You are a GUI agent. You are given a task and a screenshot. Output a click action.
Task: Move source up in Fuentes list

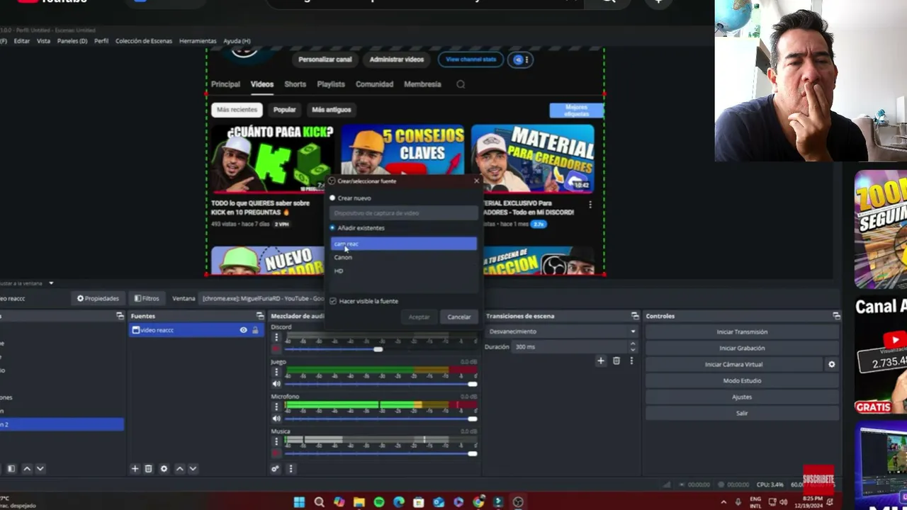[179, 469]
